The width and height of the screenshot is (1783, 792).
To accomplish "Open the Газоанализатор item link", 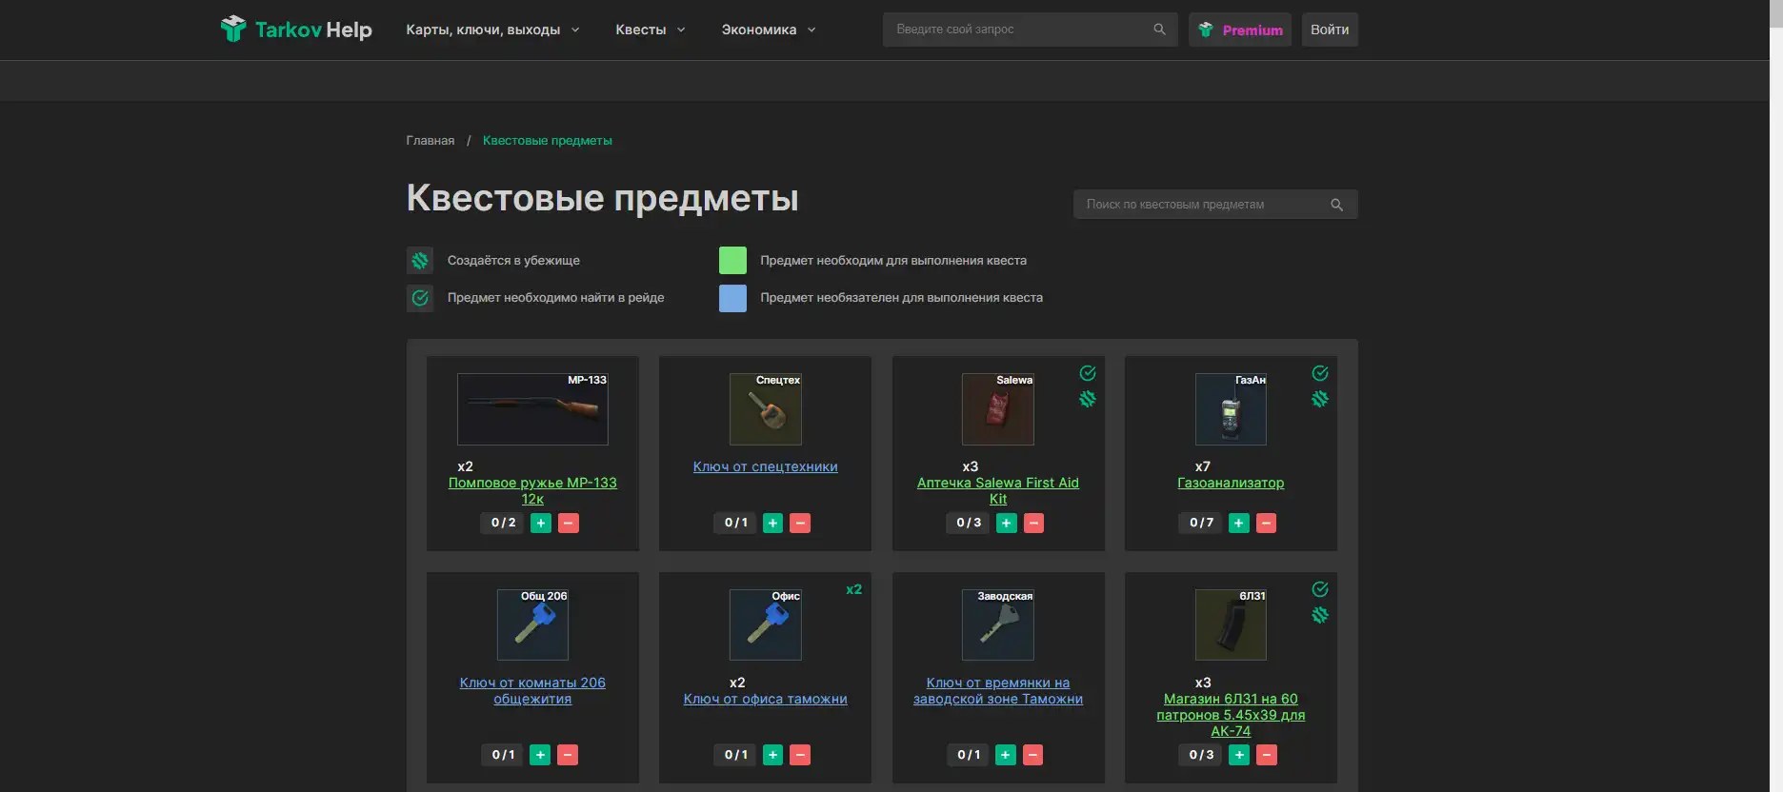I will point(1231,483).
